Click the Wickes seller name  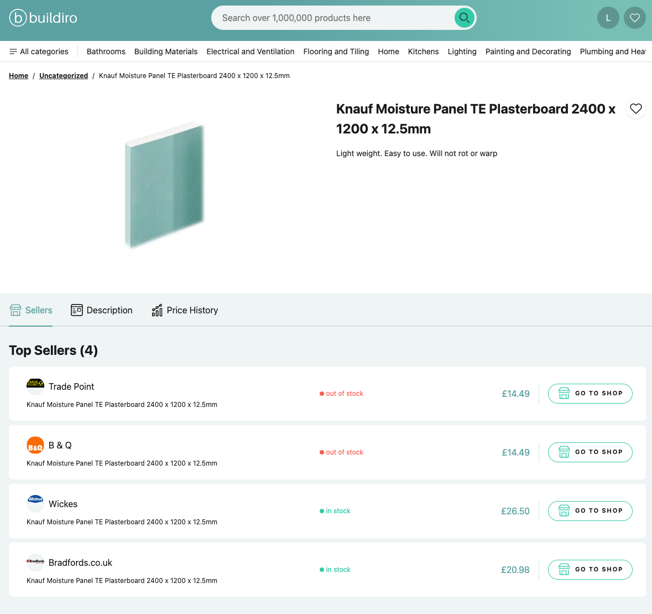63,504
